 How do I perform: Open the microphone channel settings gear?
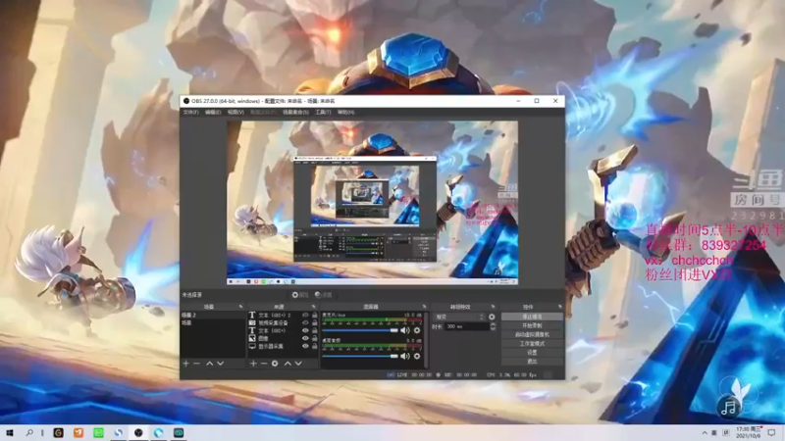417,330
